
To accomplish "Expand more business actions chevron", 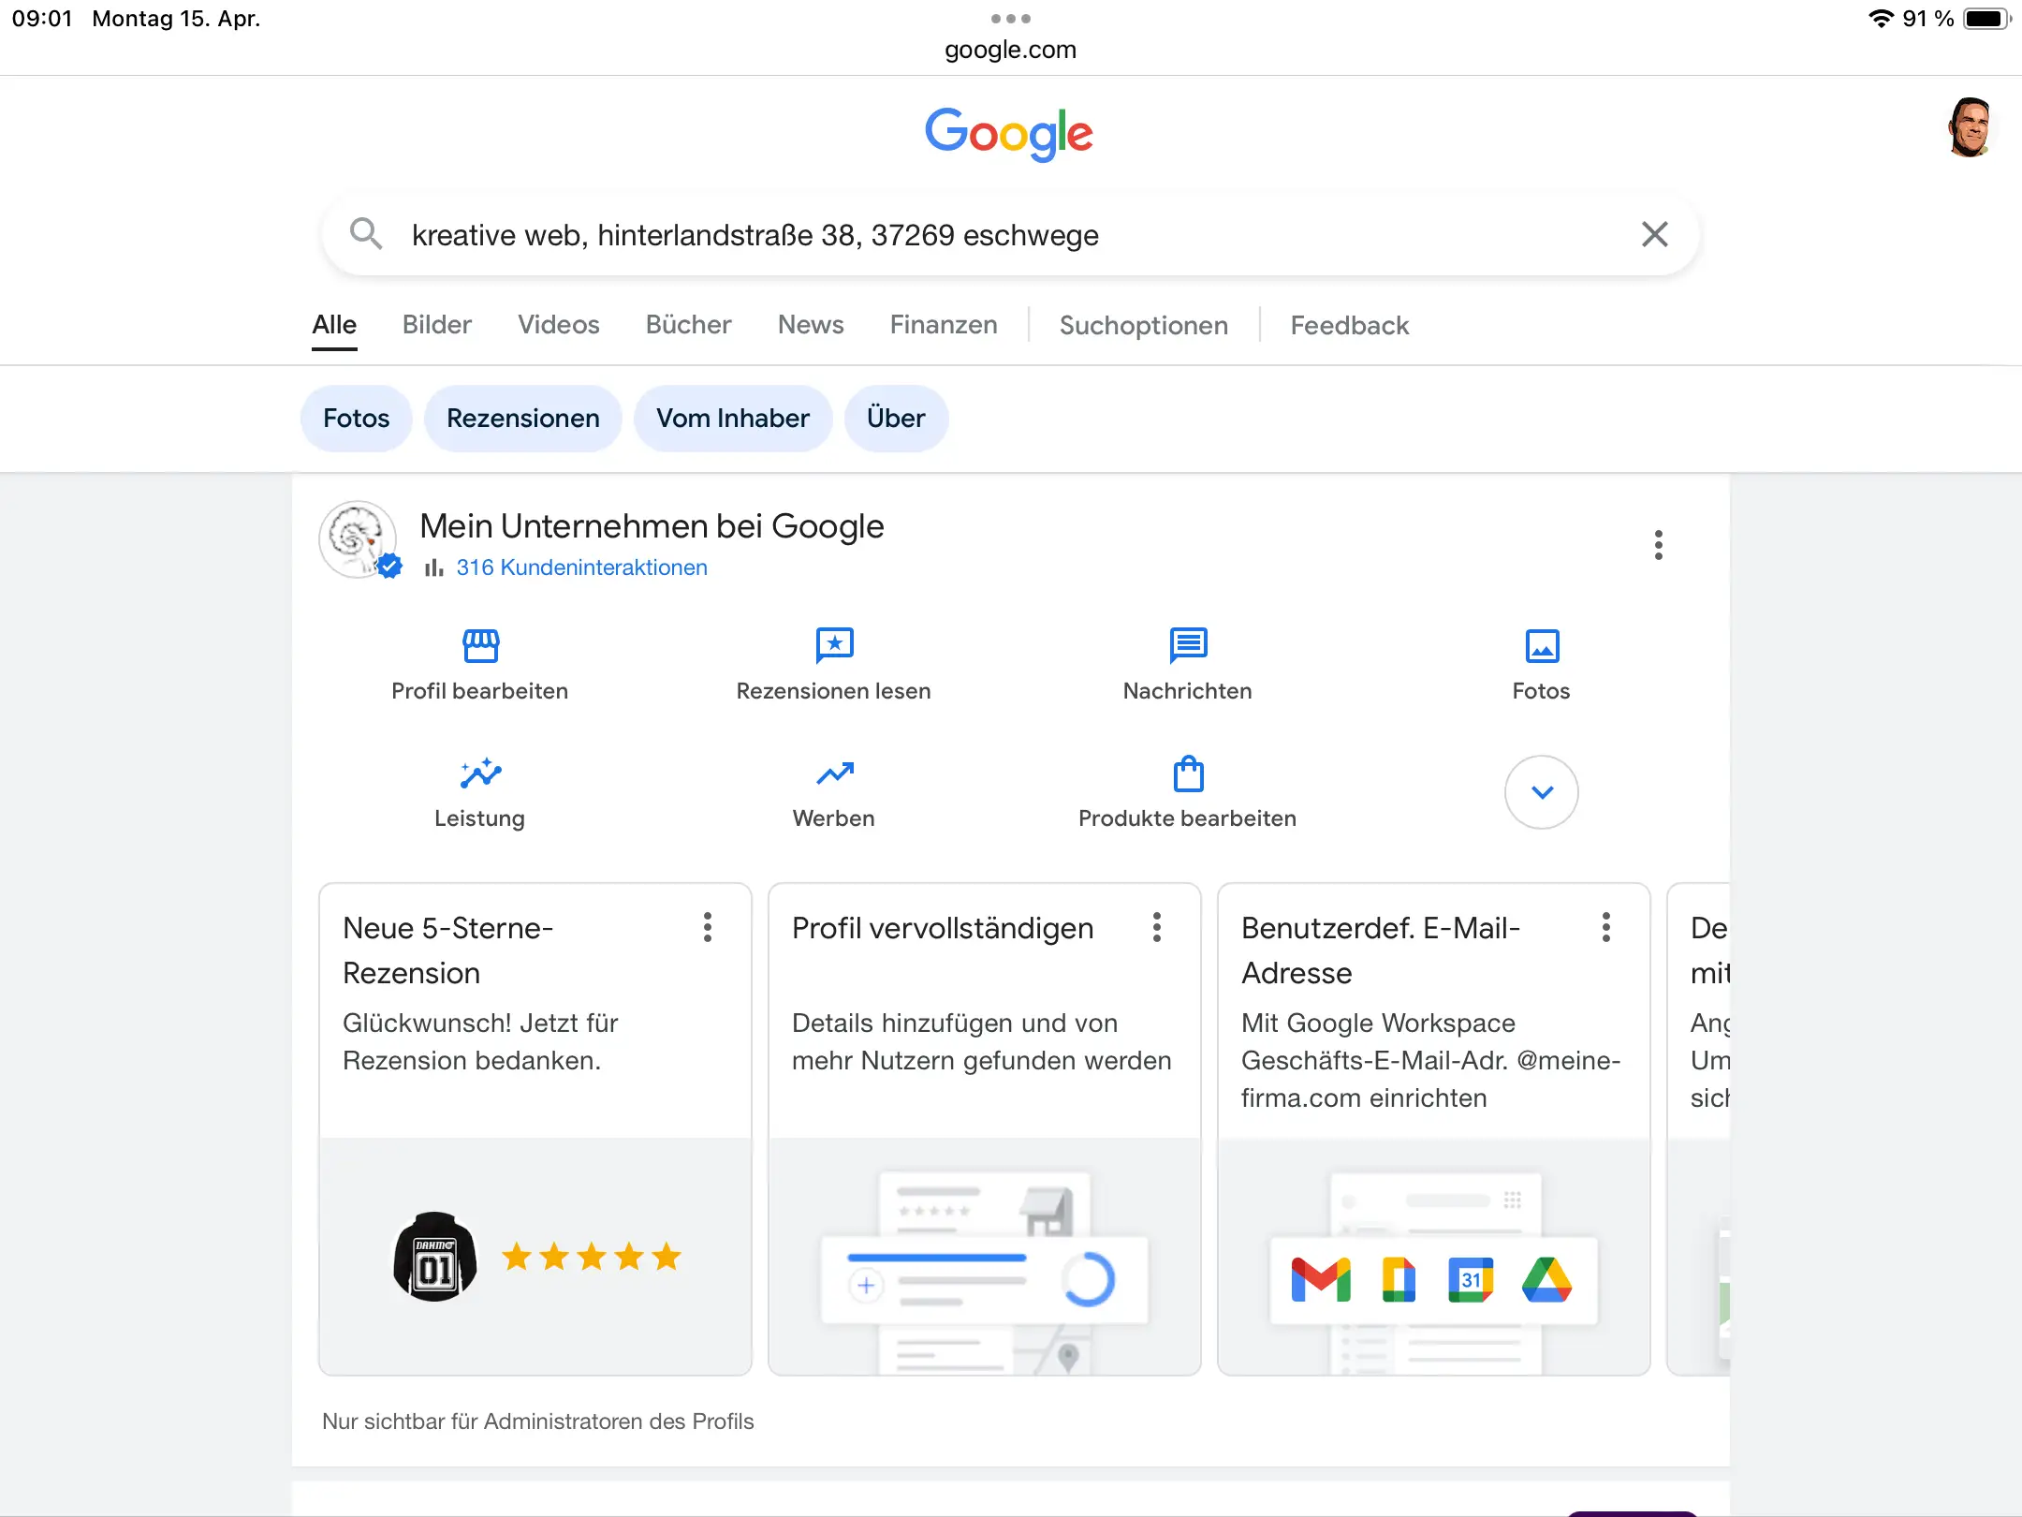I will pyautogui.click(x=1542, y=792).
